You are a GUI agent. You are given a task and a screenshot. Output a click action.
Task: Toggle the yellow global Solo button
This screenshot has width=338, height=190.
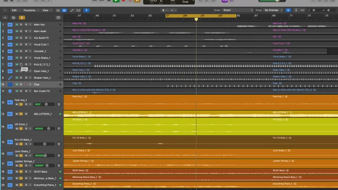[x=22, y=17]
